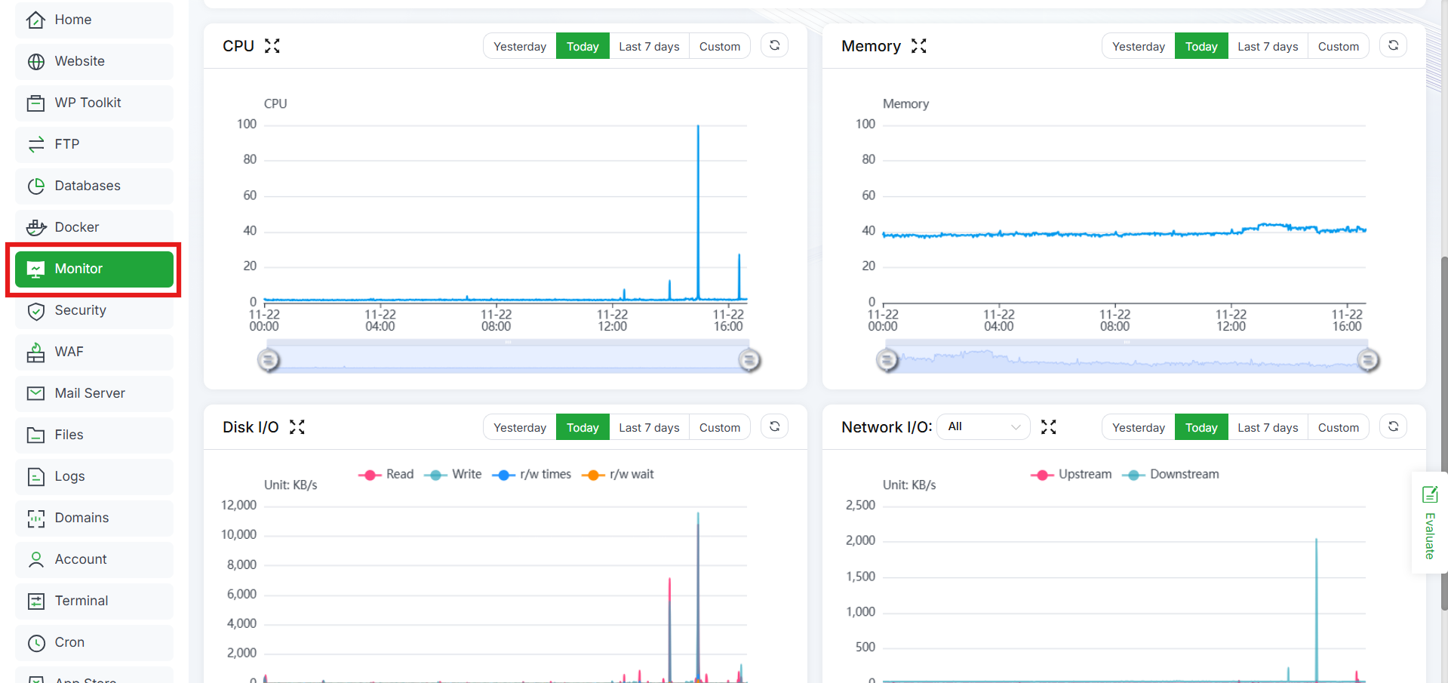This screenshot has height=683, width=1448.
Task: Click the CPU chart left zoom slider handle
Action: click(269, 361)
